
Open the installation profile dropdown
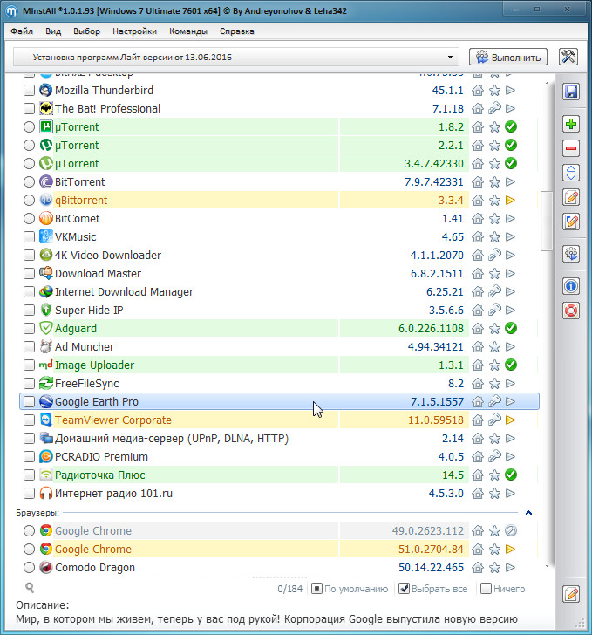tap(236, 57)
